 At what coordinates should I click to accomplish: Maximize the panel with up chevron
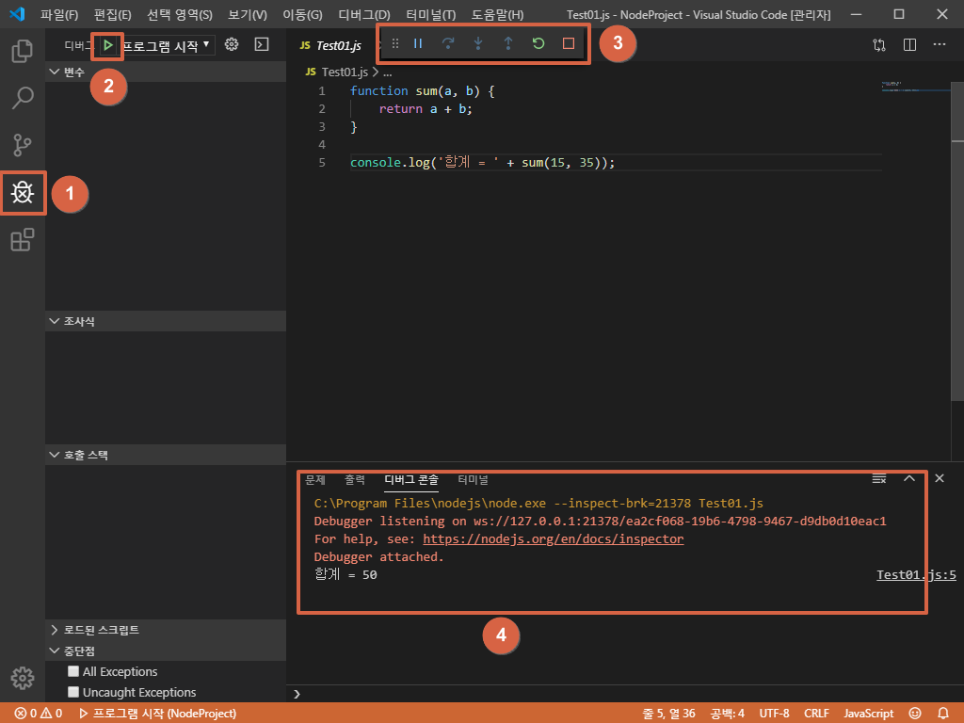tap(909, 478)
